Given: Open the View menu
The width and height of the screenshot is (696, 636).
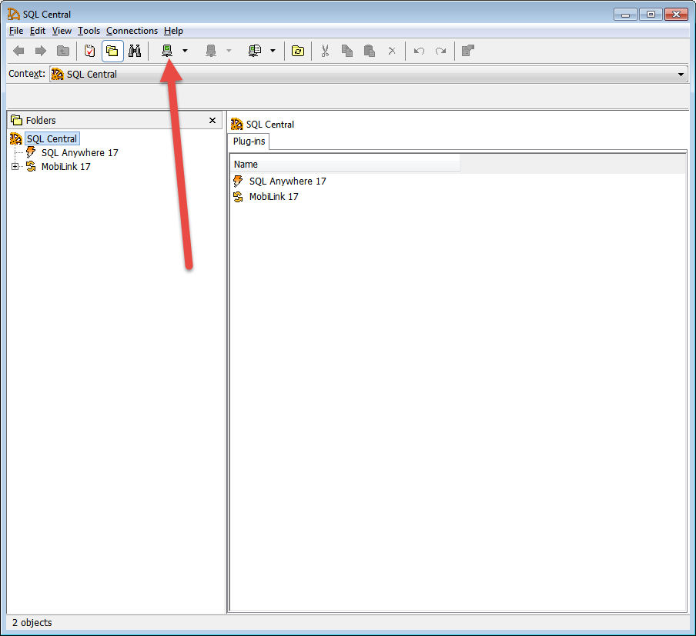Looking at the screenshot, I should tap(62, 31).
